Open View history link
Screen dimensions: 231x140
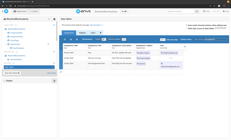52,73
